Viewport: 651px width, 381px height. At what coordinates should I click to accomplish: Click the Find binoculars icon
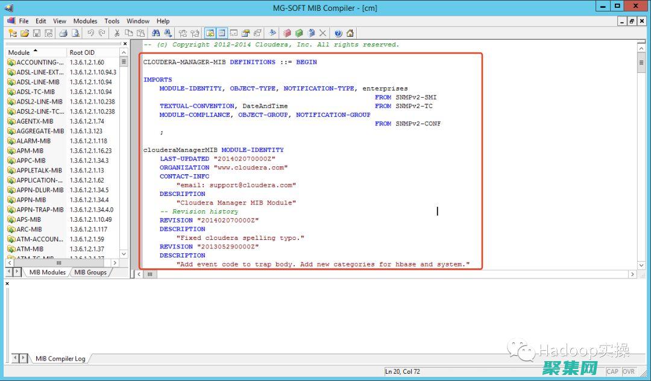156,33
